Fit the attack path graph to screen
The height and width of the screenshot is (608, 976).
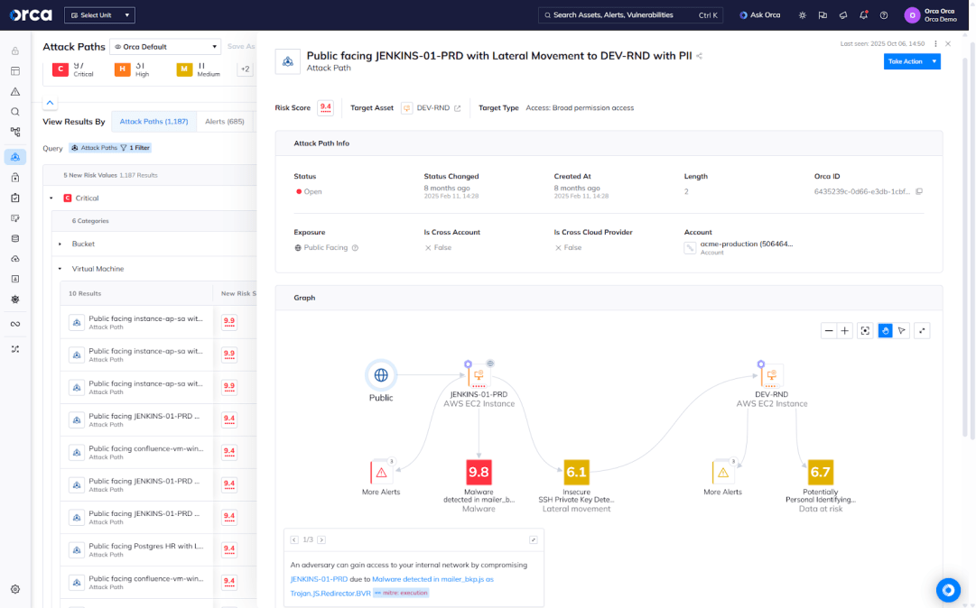click(x=865, y=330)
